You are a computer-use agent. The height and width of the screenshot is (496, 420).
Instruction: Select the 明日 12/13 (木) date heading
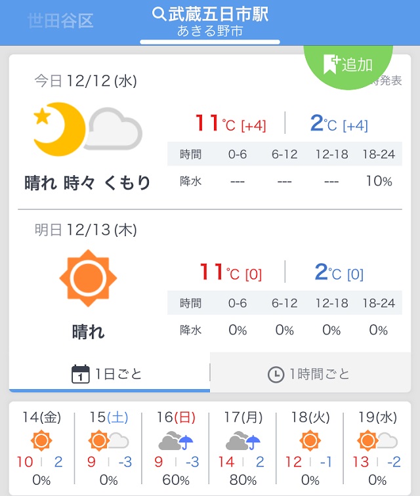(85, 230)
